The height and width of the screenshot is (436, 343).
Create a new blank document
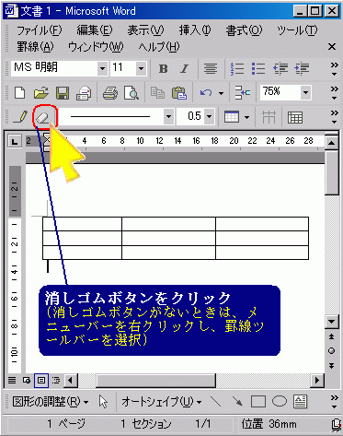pyautogui.click(x=20, y=93)
